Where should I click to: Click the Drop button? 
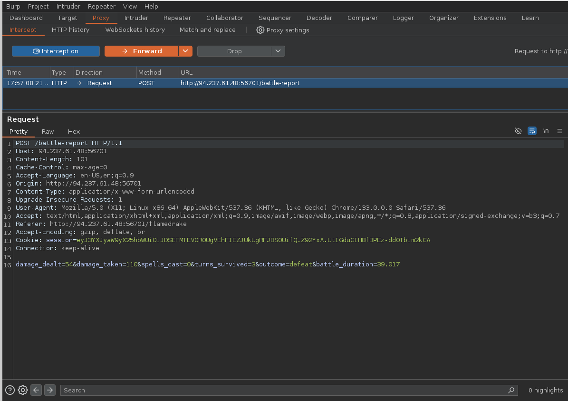234,51
